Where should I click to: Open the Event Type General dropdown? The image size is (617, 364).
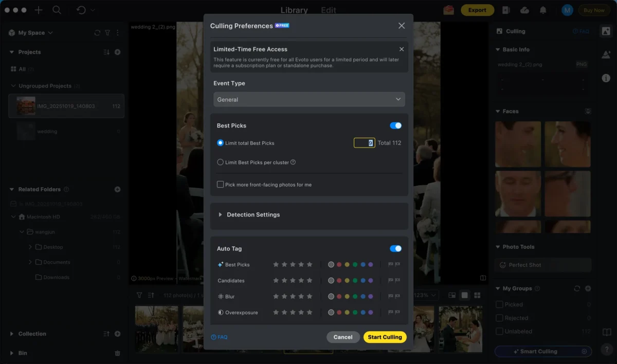click(x=309, y=99)
